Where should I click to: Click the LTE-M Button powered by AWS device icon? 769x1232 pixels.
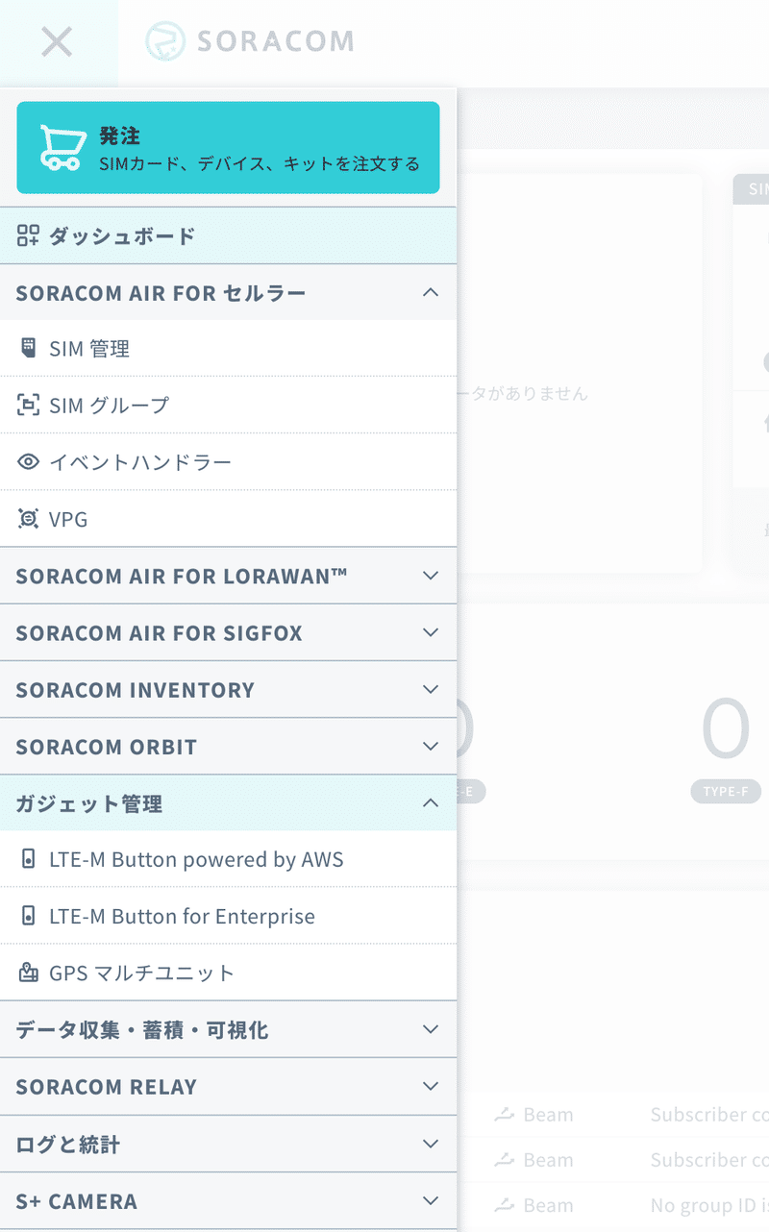(29, 859)
